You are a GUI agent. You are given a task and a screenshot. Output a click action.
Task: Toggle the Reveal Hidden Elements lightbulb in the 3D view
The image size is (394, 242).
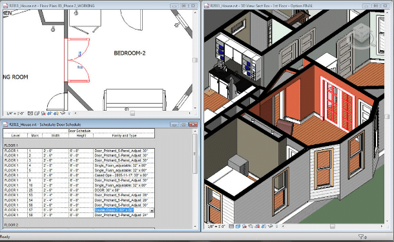coord(276,227)
